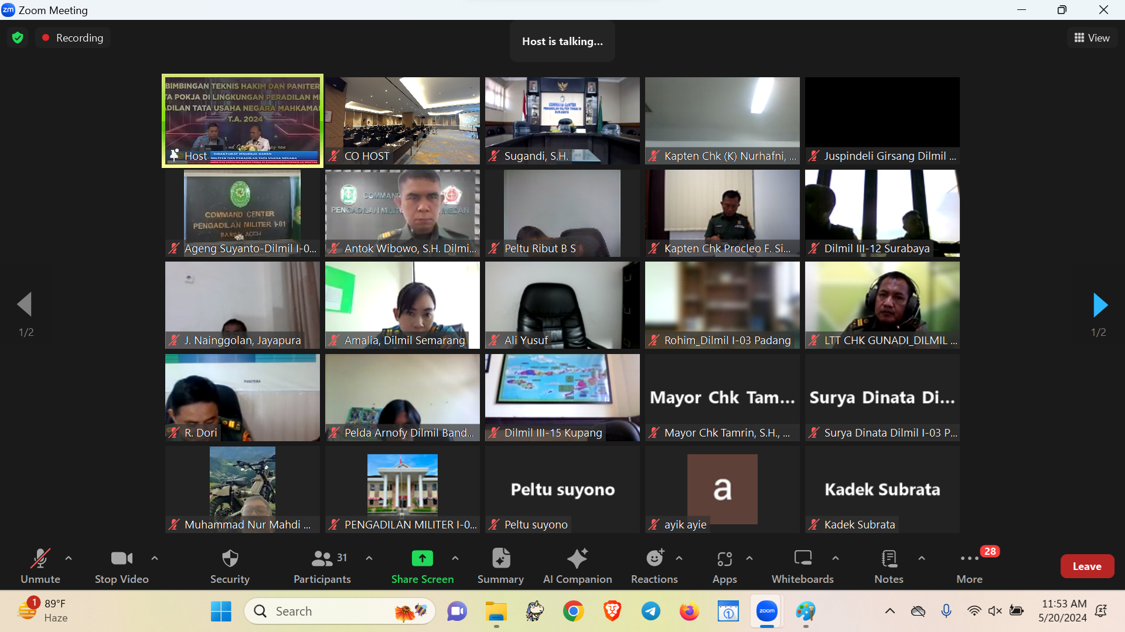Select Surya Dinata Dilmil tile
Screen dimensions: 1125x632
point(882,397)
